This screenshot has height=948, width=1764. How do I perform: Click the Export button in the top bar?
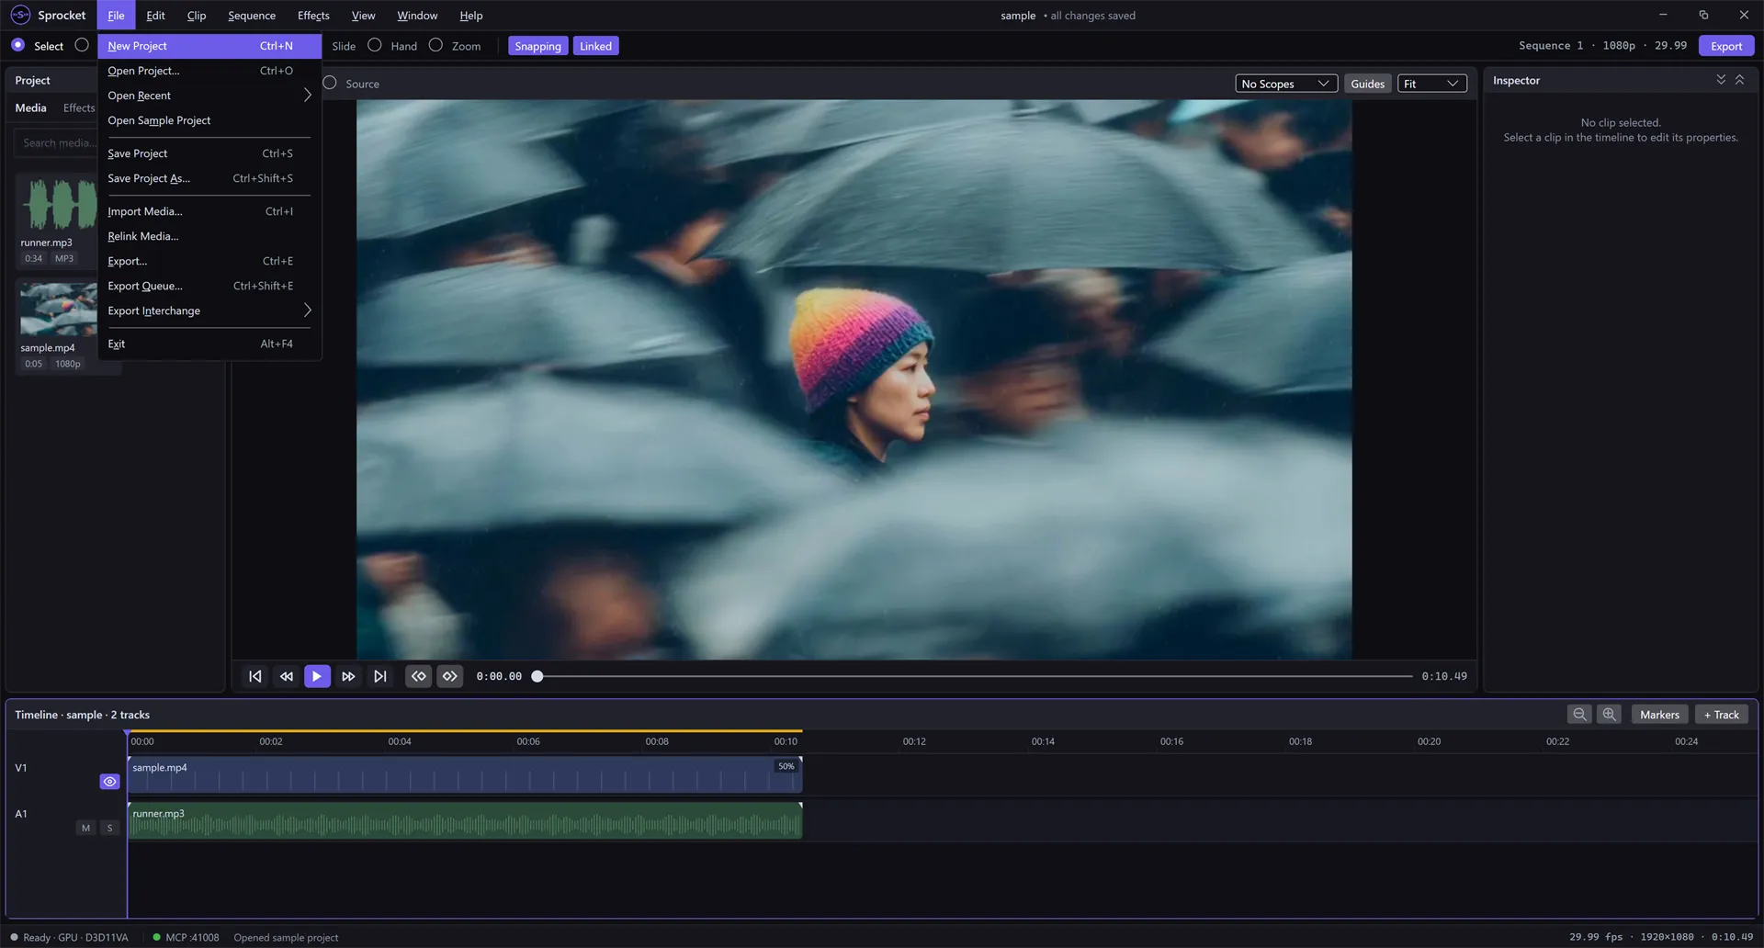pyautogui.click(x=1725, y=46)
